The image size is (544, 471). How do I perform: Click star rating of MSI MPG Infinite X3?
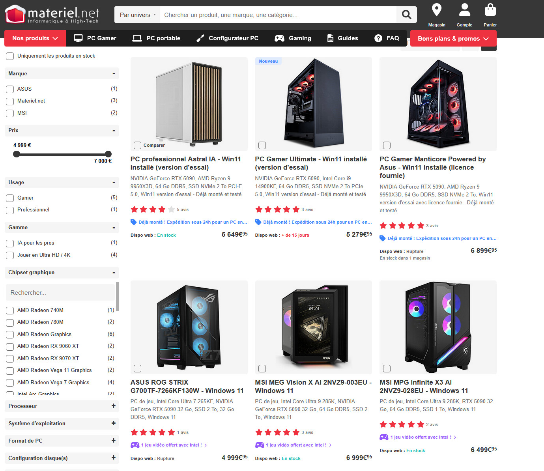coord(402,424)
